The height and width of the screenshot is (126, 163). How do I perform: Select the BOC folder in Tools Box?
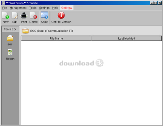[10, 38]
